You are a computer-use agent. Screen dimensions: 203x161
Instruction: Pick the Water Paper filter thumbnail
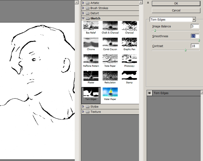click(110, 92)
